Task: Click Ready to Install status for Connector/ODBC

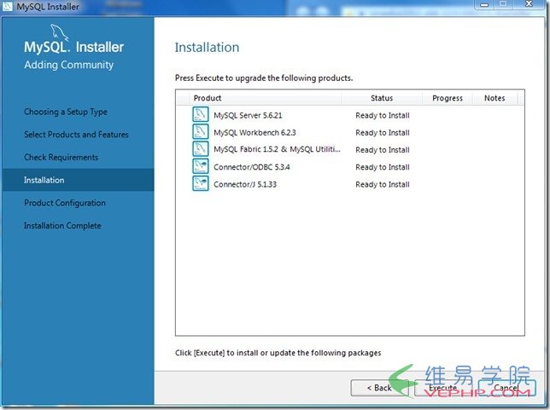Action: tap(383, 167)
